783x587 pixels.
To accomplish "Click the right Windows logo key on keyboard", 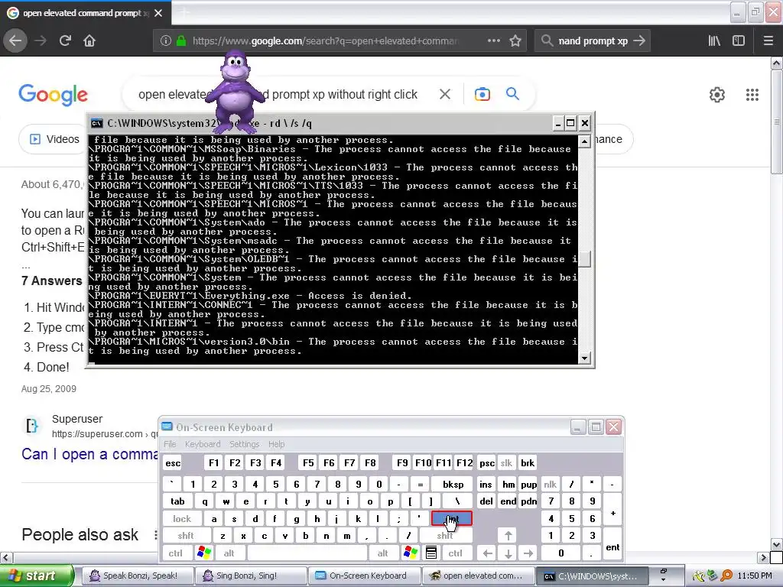I will pyautogui.click(x=411, y=553).
